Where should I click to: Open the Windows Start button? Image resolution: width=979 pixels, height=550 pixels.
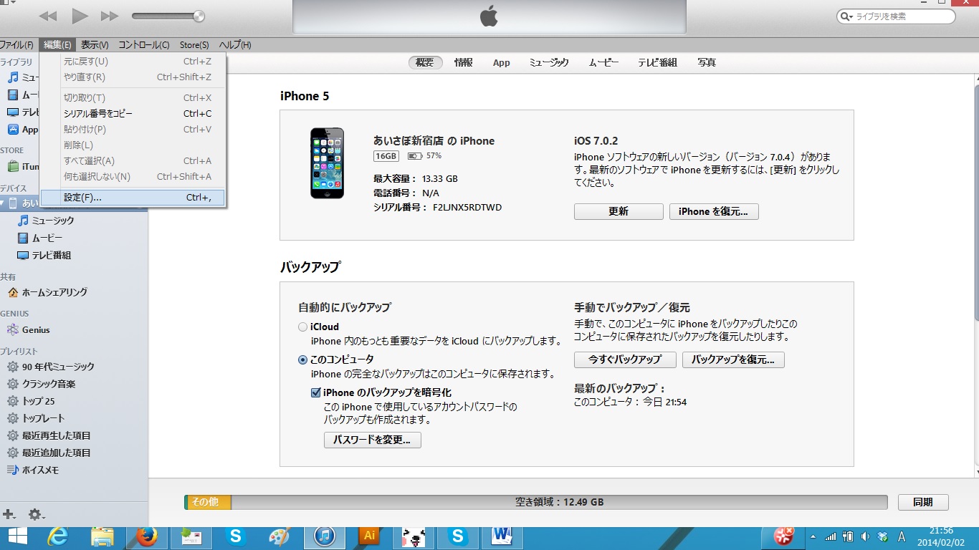click(17, 536)
